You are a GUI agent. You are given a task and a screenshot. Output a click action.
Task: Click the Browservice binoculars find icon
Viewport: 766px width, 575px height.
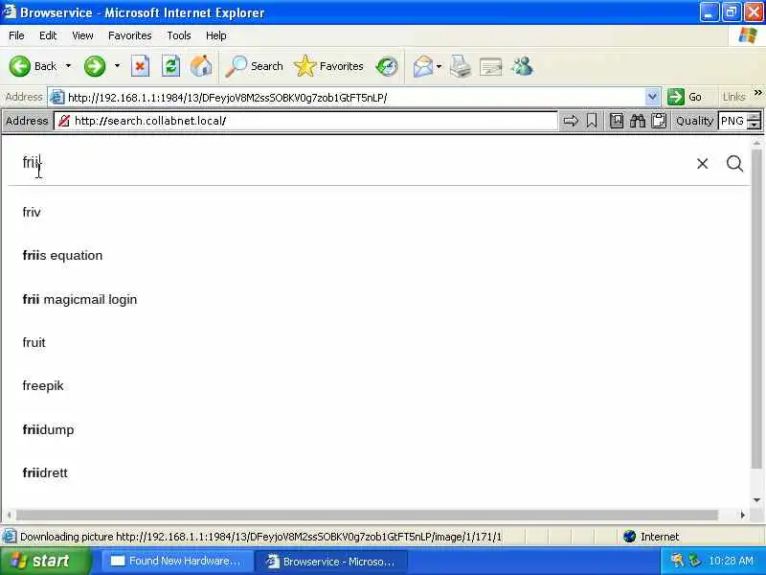click(638, 121)
